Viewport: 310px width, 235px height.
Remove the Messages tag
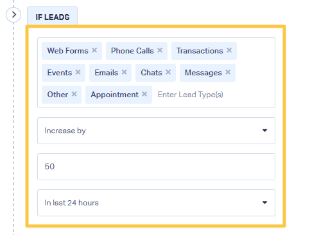click(x=228, y=72)
